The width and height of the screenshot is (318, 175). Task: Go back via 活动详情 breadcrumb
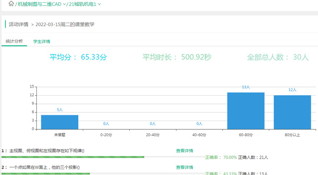click(19, 24)
